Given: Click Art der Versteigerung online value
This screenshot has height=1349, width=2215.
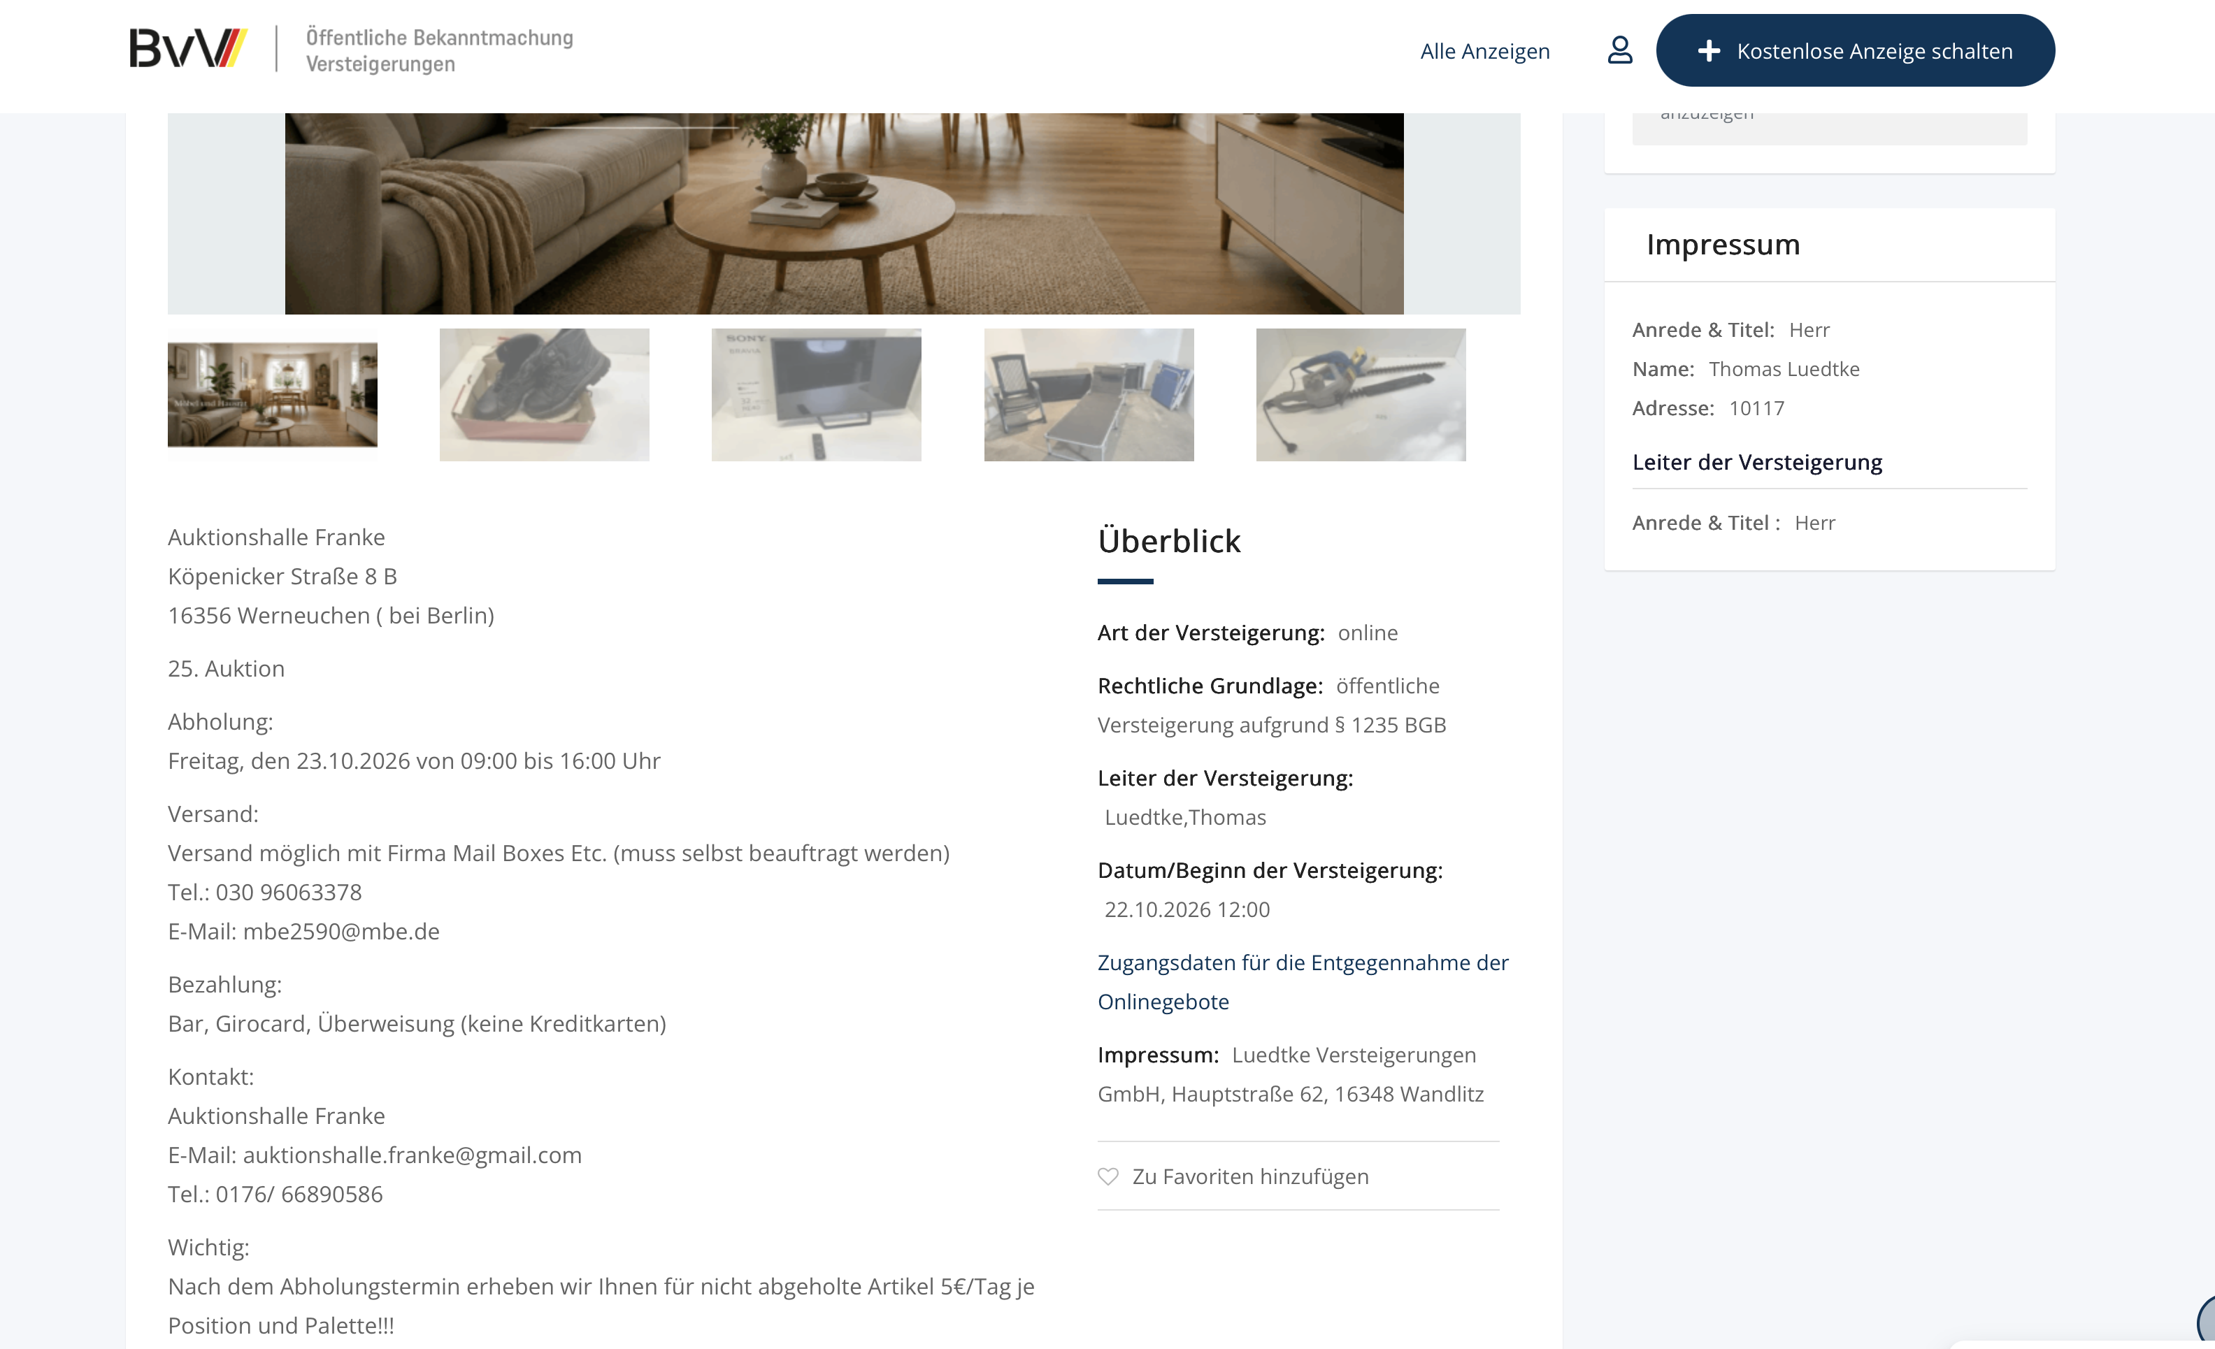Looking at the screenshot, I should [x=1368, y=633].
